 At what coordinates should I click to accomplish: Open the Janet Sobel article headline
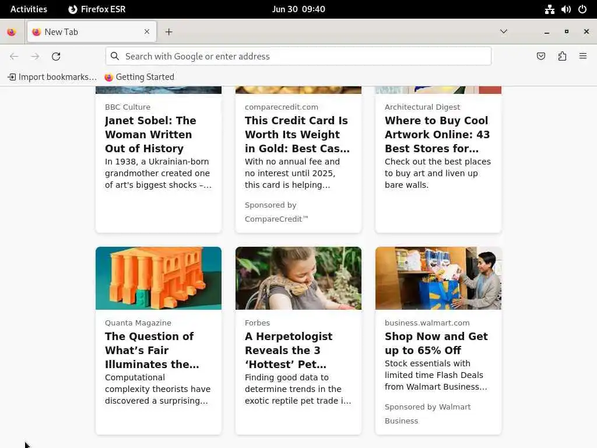(151, 135)
